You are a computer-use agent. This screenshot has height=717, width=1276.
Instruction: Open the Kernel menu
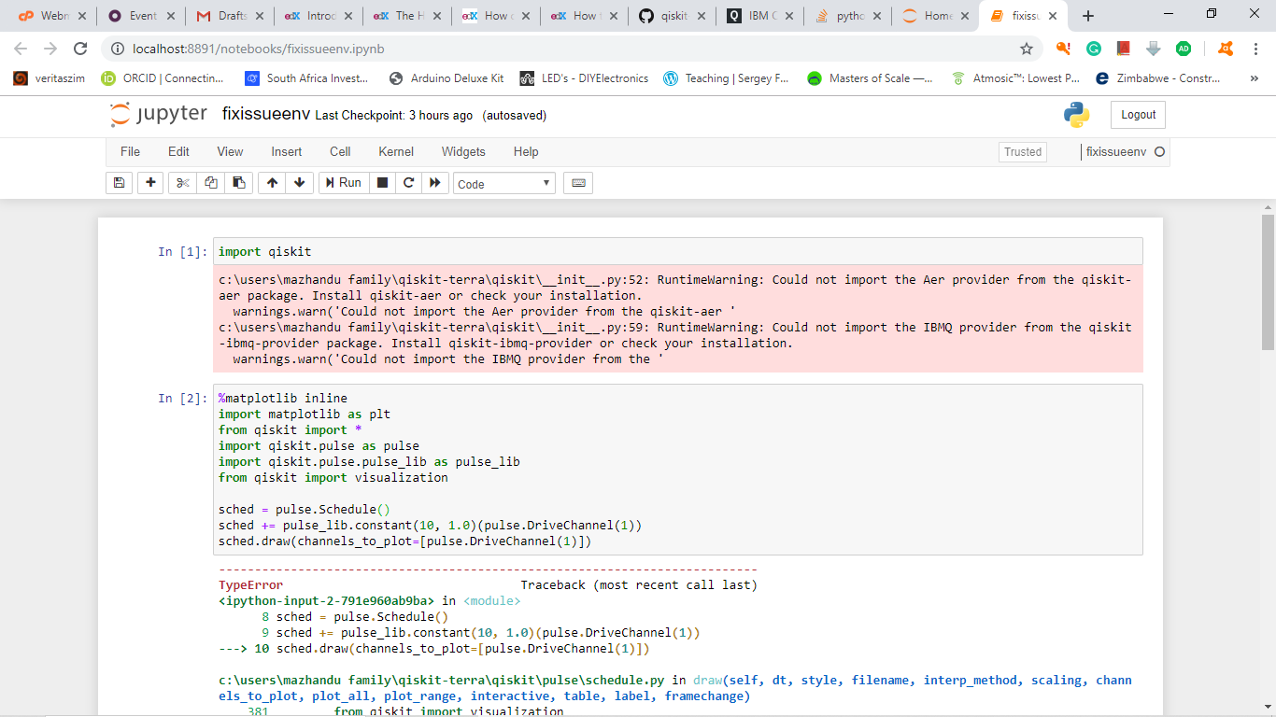(x=396, y=151)
